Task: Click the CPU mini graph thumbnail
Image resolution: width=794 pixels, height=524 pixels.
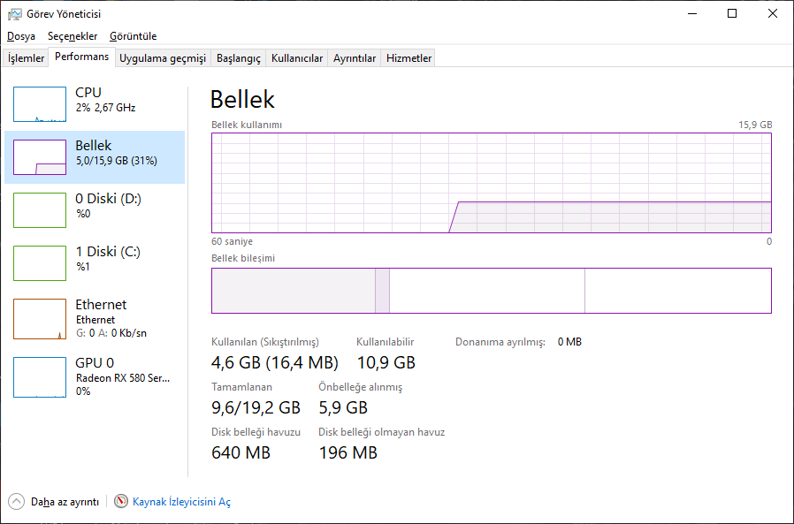Action: point(40,104)
